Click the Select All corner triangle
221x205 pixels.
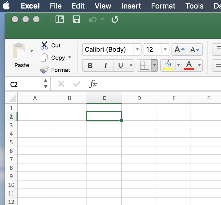(12, 98)
